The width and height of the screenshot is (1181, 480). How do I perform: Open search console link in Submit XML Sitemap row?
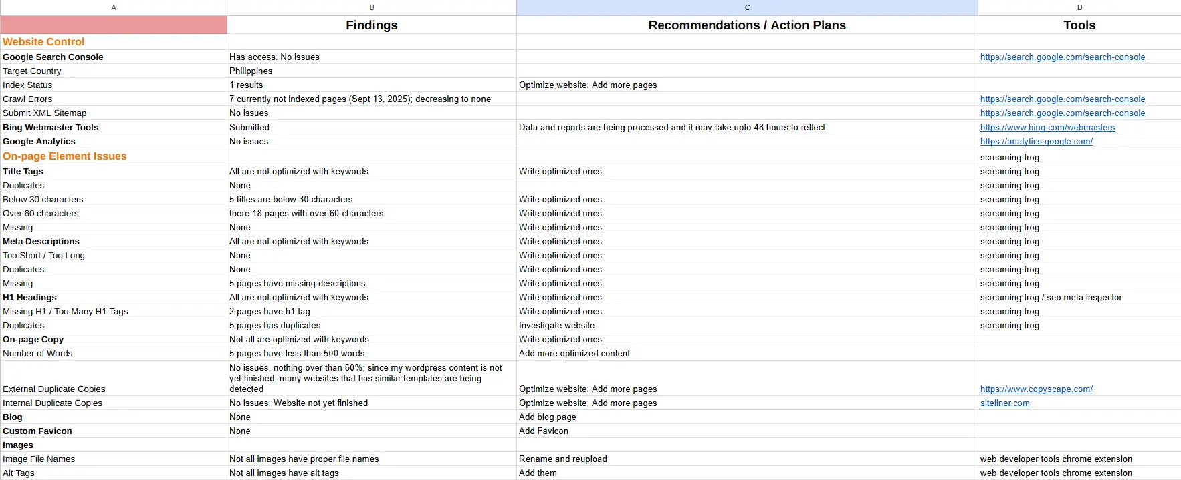1062,113
